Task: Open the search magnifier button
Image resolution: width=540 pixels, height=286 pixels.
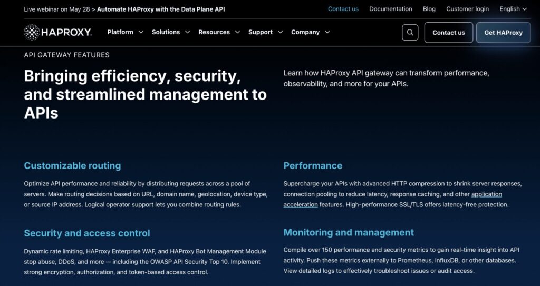Action: pyautogui.click(x=410, y=32)
